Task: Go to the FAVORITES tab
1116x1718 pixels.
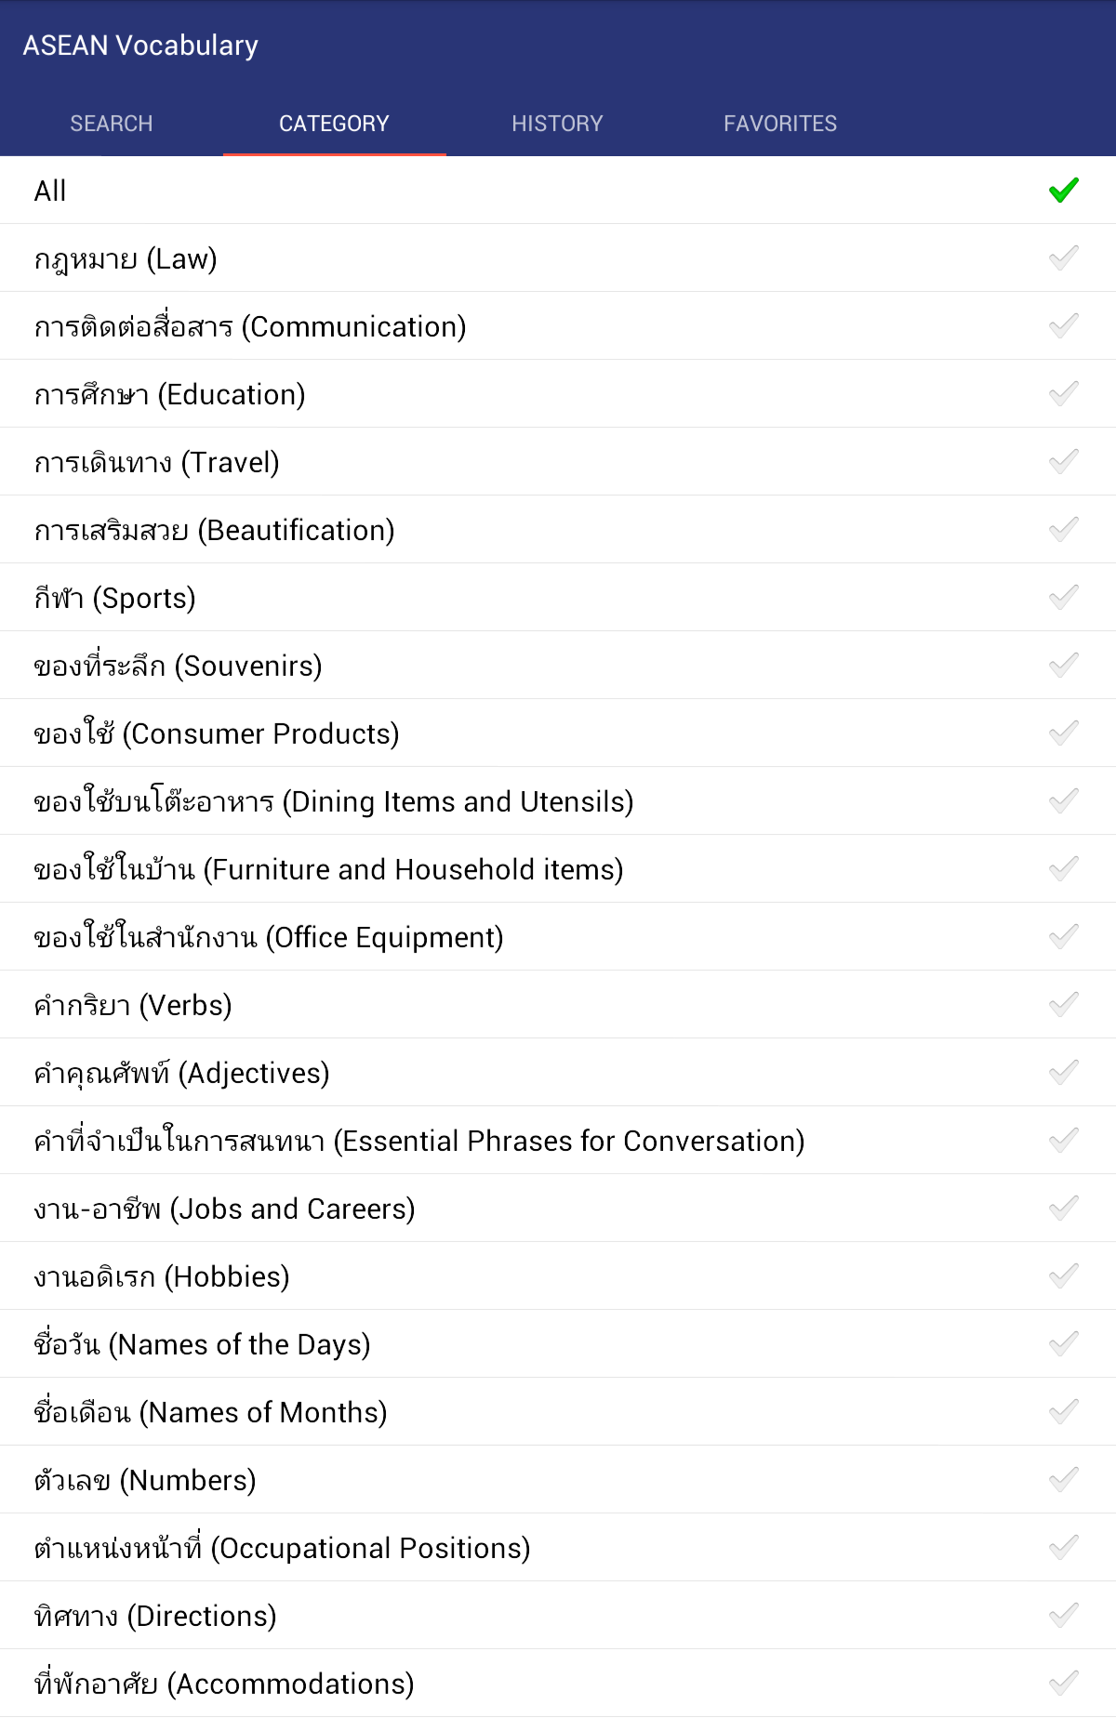Action: 780,124
